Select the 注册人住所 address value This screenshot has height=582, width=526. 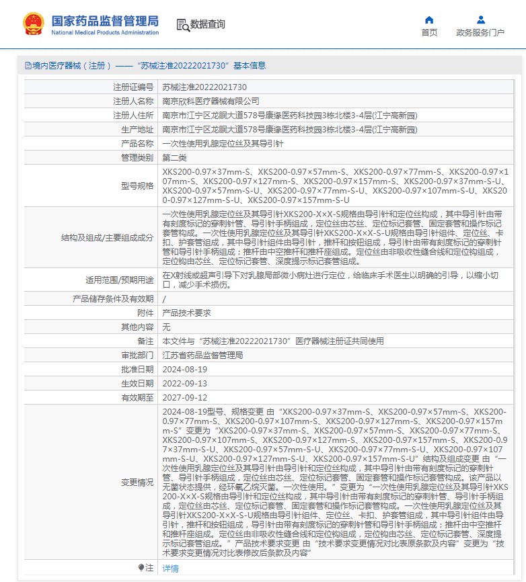[290, 116]
